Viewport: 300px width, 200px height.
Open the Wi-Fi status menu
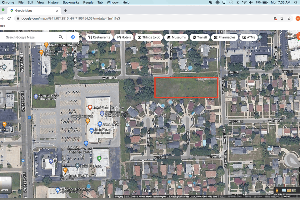pyautogui.click(x=244, y=2)
